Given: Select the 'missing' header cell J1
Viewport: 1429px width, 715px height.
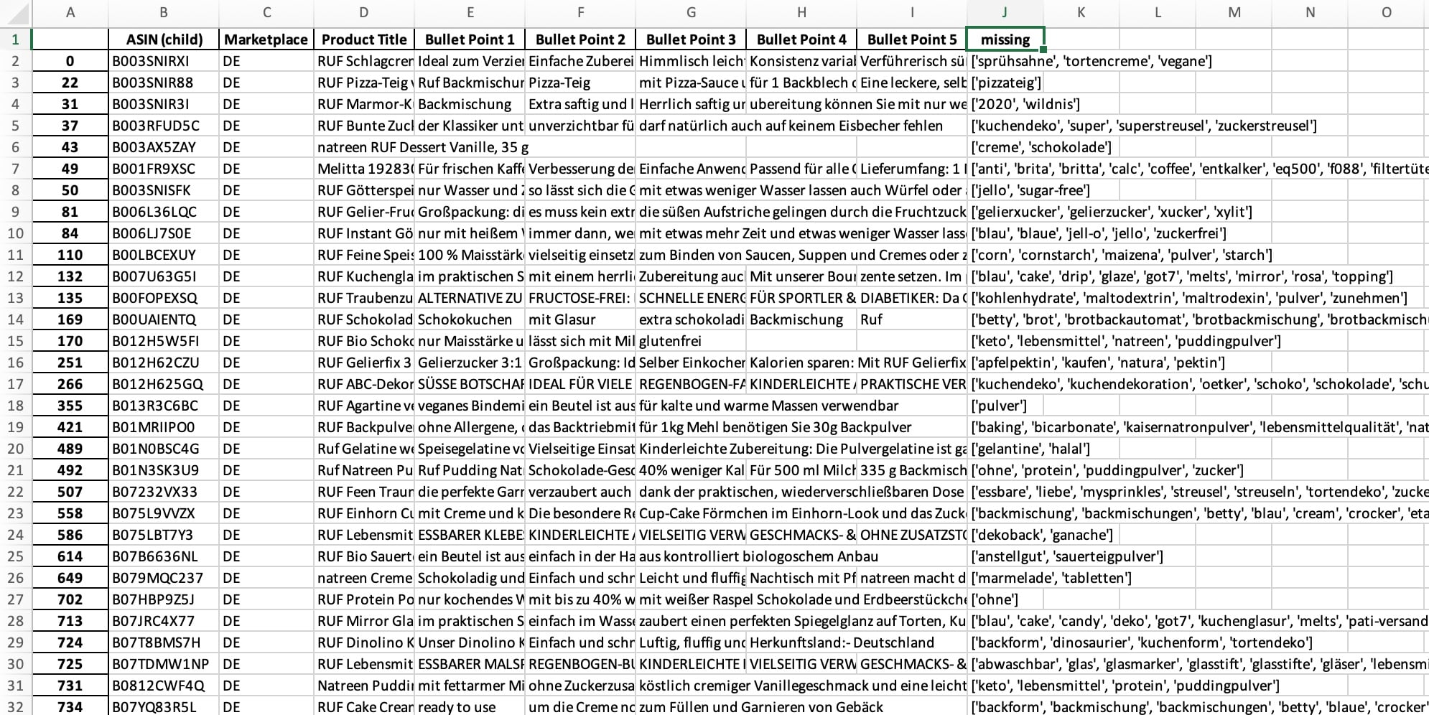Looking at the screenshot, I should click(1005, 39).
